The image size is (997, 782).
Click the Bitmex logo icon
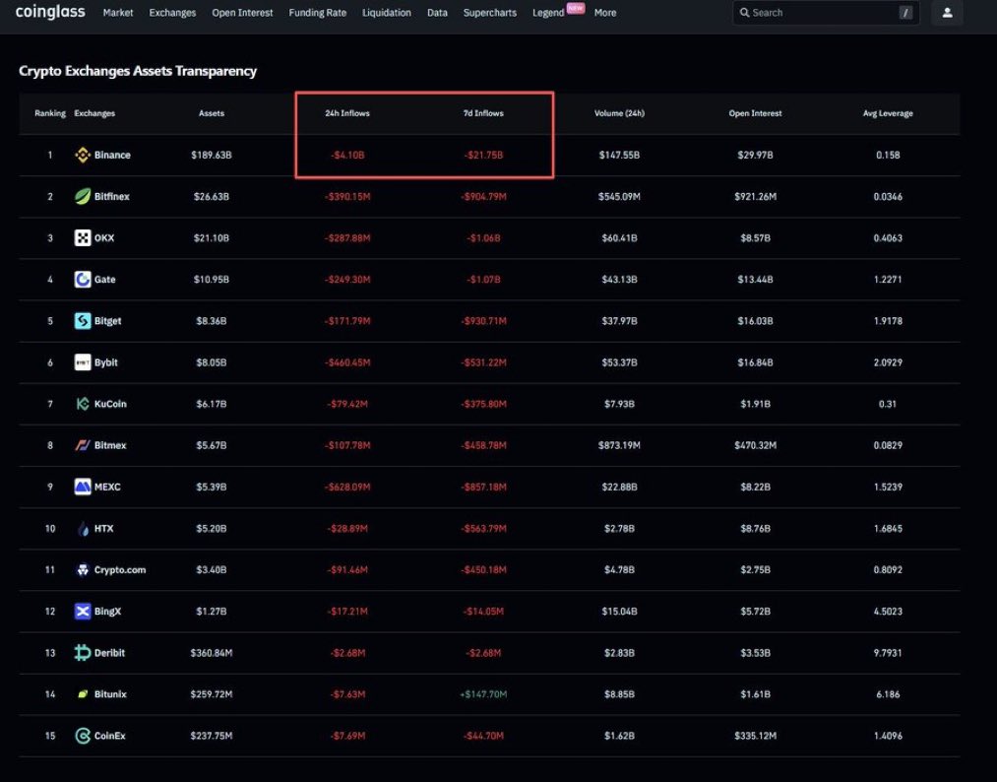click(83, 445)
